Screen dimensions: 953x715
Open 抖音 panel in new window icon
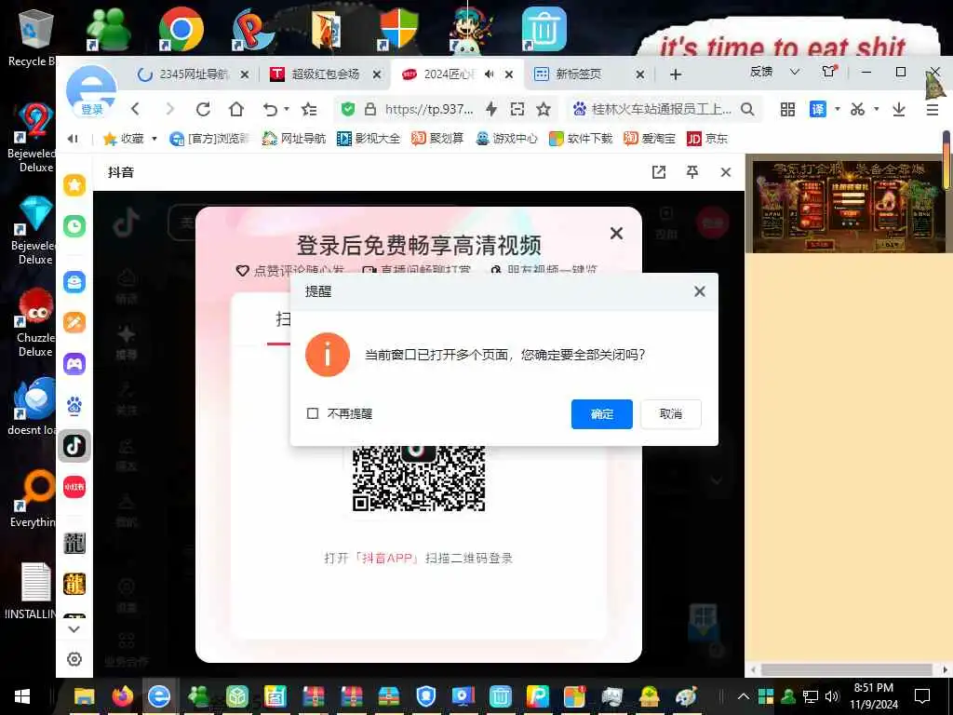point(659,172)
